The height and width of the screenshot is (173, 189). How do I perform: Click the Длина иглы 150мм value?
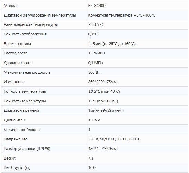click(94, 120)
